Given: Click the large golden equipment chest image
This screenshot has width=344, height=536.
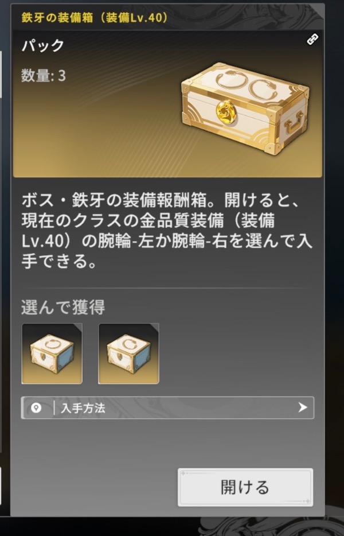Looking at the screenshot, I should coord(245,108).
